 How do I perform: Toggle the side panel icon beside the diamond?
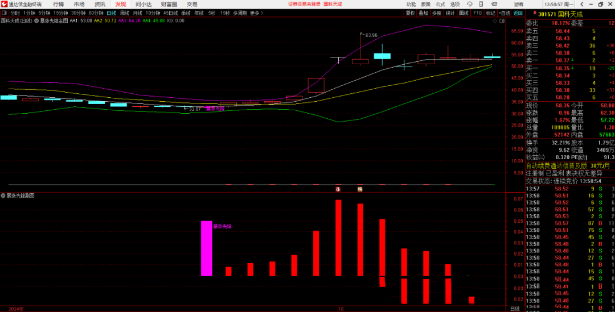(502, 20)
